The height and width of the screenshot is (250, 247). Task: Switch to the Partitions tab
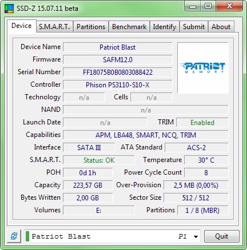pyautogui.click(x=91, y=27)
